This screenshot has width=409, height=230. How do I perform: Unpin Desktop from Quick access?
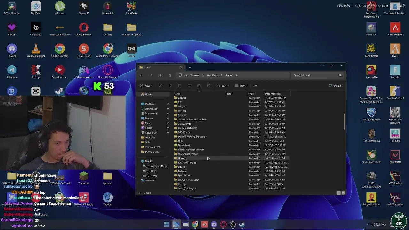click(168, 104)
